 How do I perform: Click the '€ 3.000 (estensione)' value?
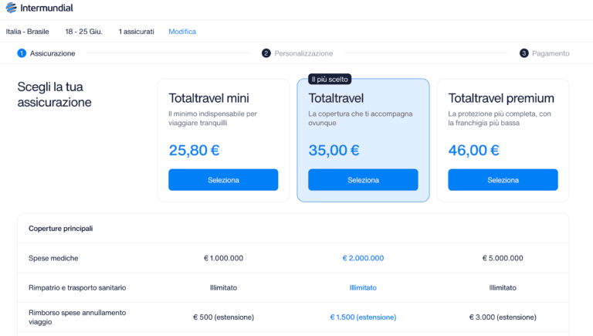[503, 317]
